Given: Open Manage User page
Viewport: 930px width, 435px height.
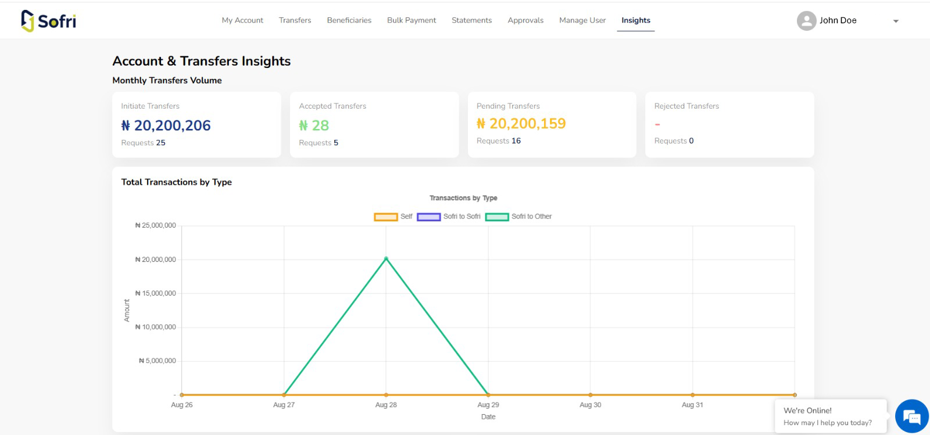Looking at the screenshot, I should point(582,20).
